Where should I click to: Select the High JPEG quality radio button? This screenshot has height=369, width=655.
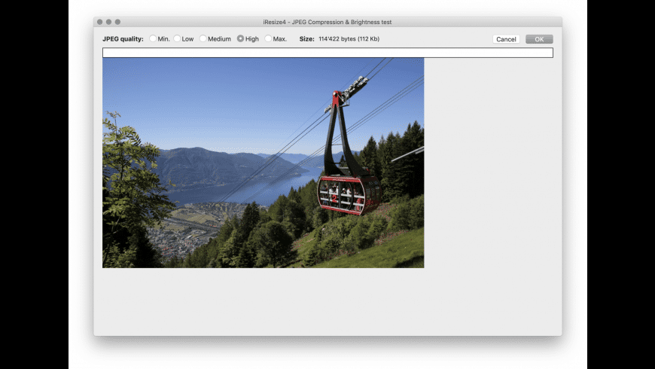click(x=241, y=38)
